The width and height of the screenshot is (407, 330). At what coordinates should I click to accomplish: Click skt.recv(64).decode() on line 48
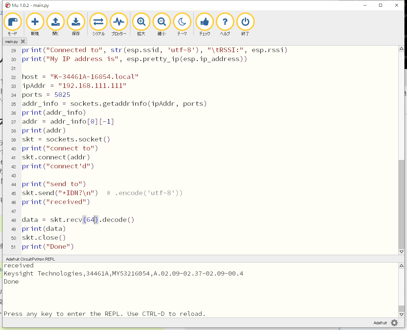(x=92, y=220)
